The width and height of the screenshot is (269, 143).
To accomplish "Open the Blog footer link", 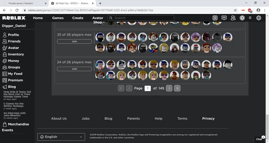I will click(x=108, y=118).
